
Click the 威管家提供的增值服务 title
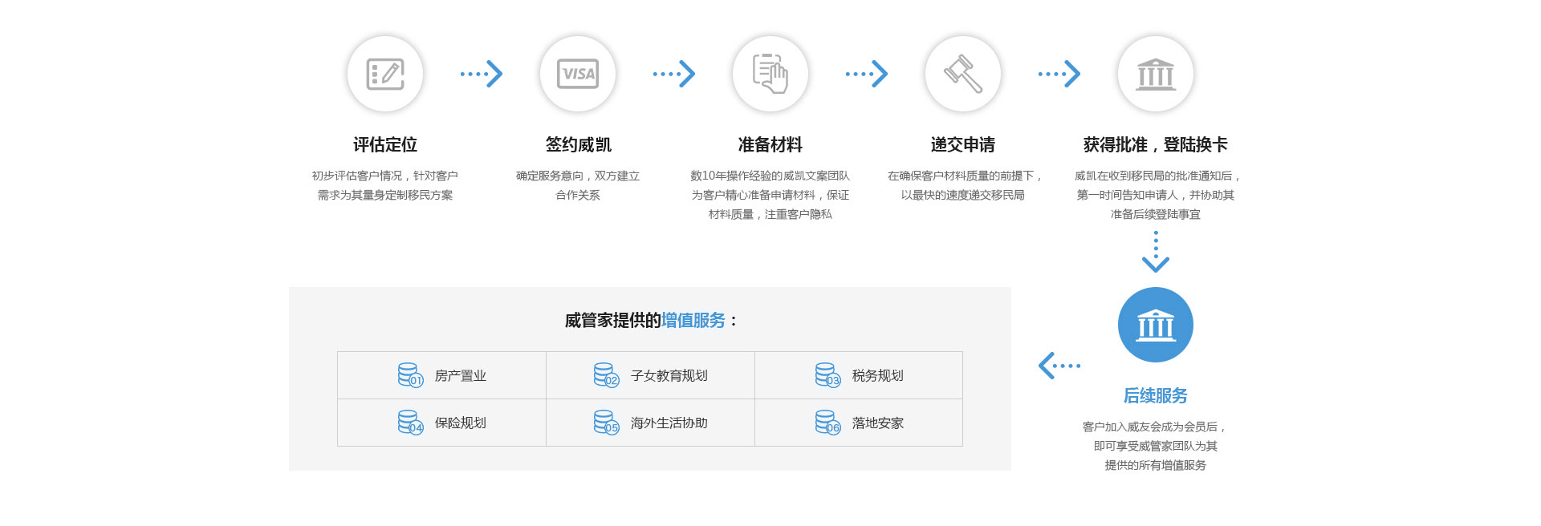point(650,321)
